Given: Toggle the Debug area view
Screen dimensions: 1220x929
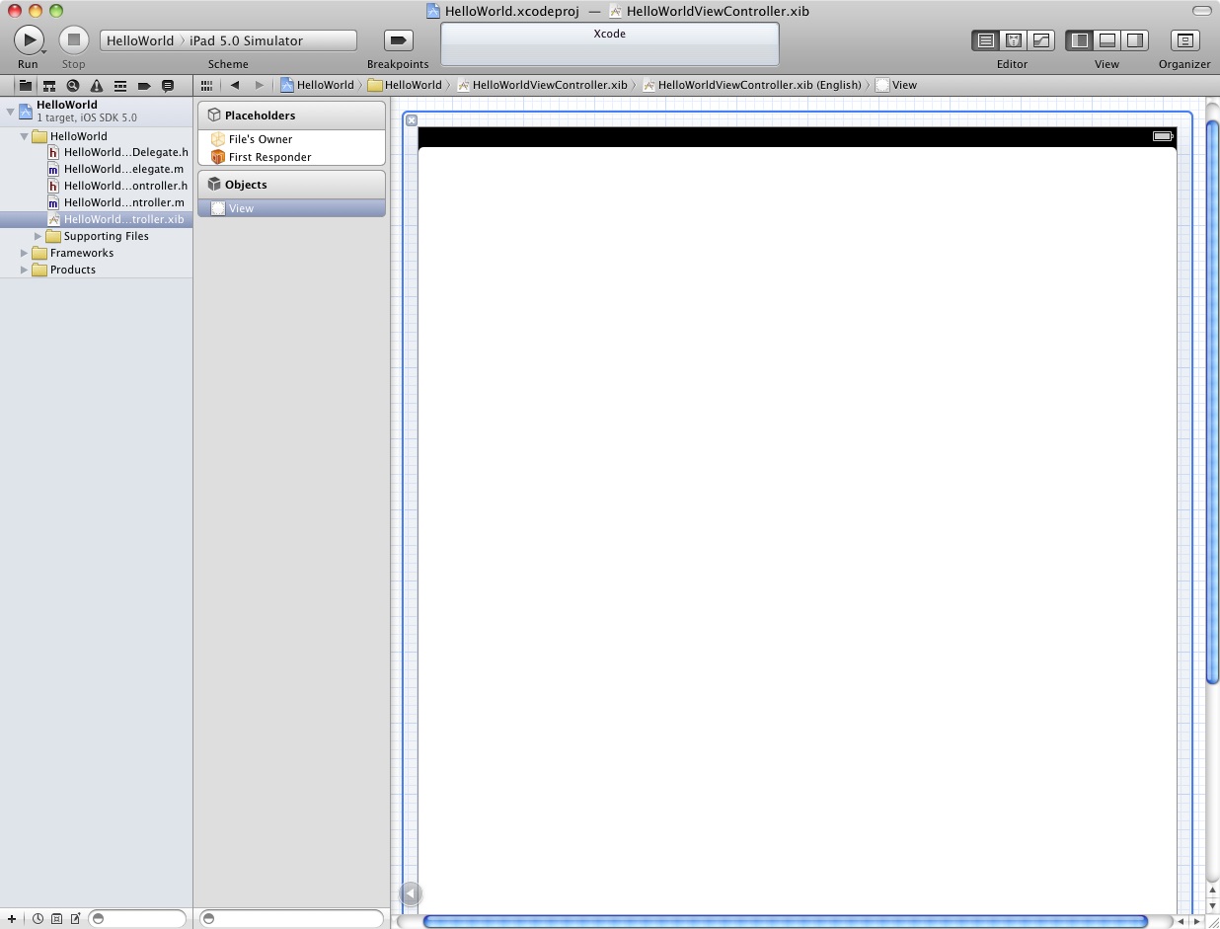Looking at the screenshot, I should tap(1107, 40).
